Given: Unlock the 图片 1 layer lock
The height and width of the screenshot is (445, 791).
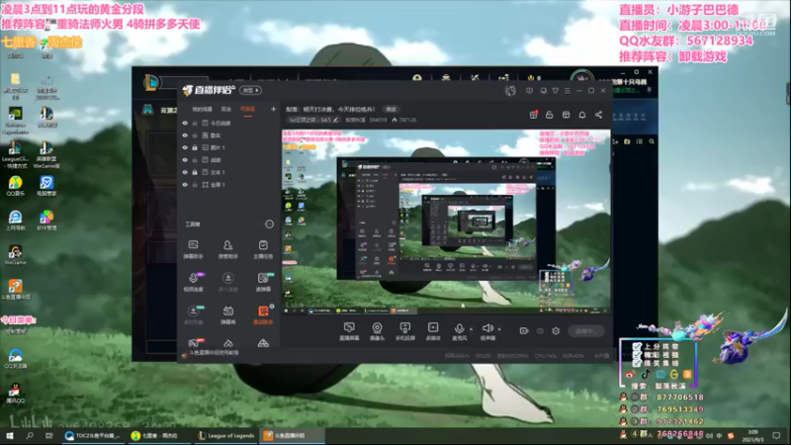Looking at the screenshot, I should coord(195,147).
